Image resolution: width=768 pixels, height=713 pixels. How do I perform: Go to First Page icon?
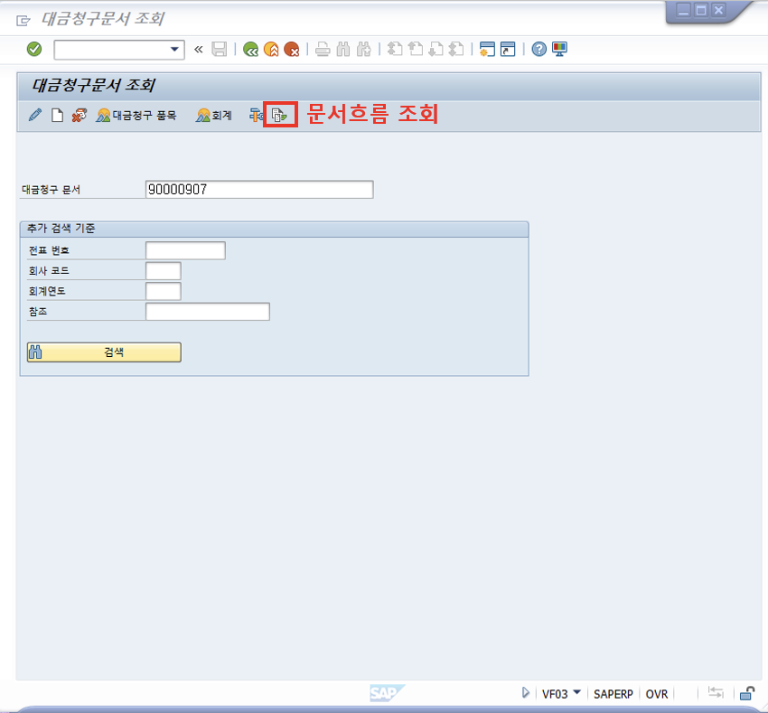coord(395,49)
